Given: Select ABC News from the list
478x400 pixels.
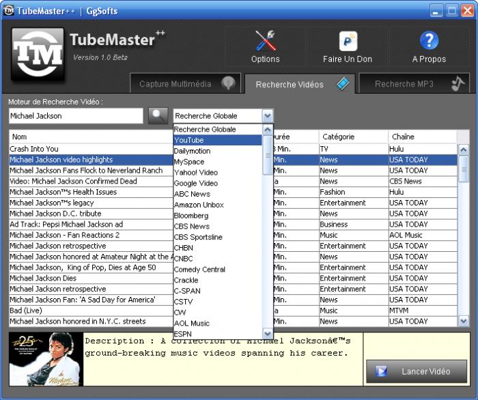Looking at the screenshot, I should pos(218,194).
